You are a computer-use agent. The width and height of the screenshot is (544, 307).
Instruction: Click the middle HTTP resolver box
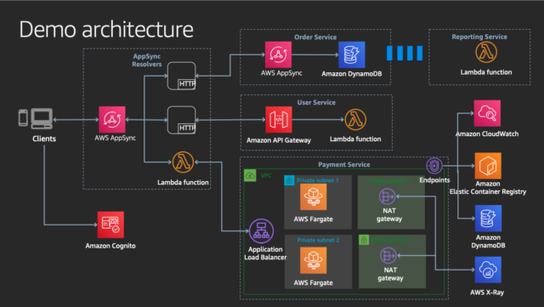(x=181, y=120)
